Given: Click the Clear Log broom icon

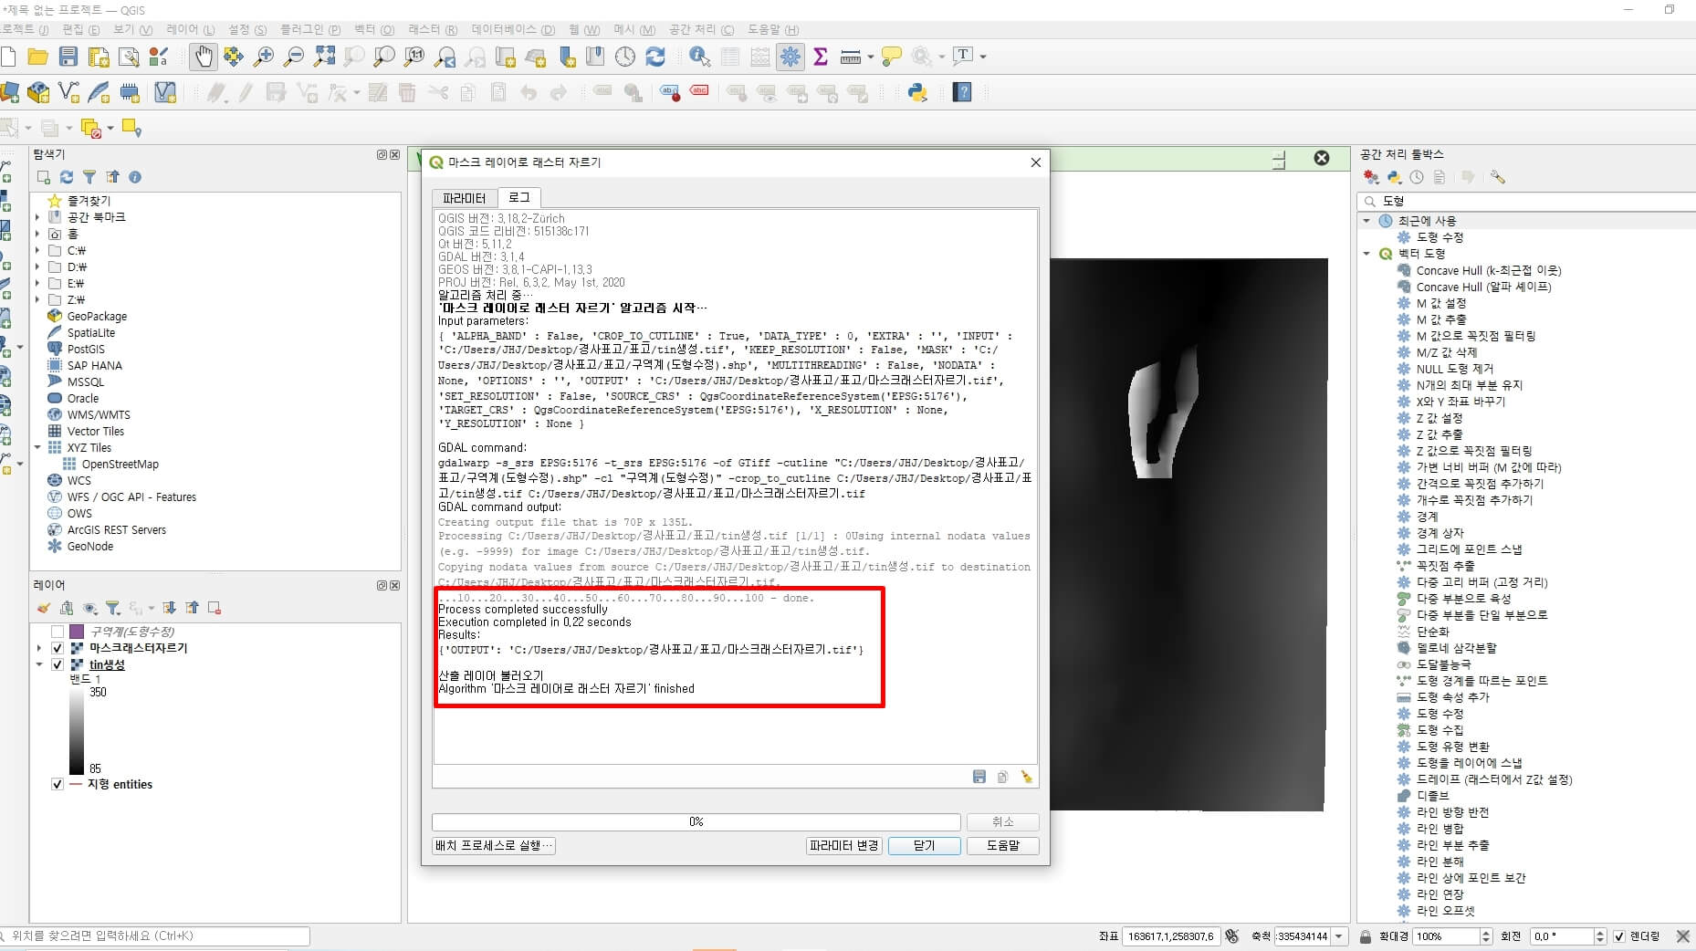Looking at the screenshot, I should pyautogui.click(x=1026, y=777).
